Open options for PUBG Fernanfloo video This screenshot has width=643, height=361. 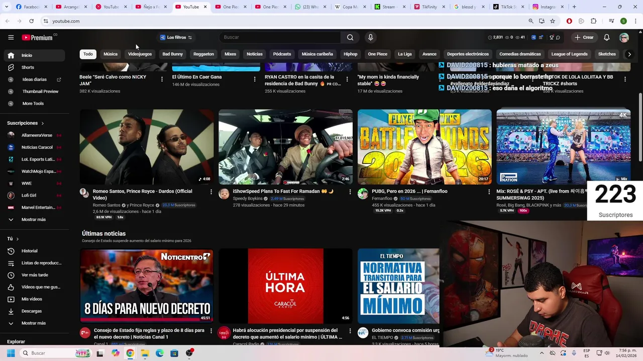(x=489, y=192)
